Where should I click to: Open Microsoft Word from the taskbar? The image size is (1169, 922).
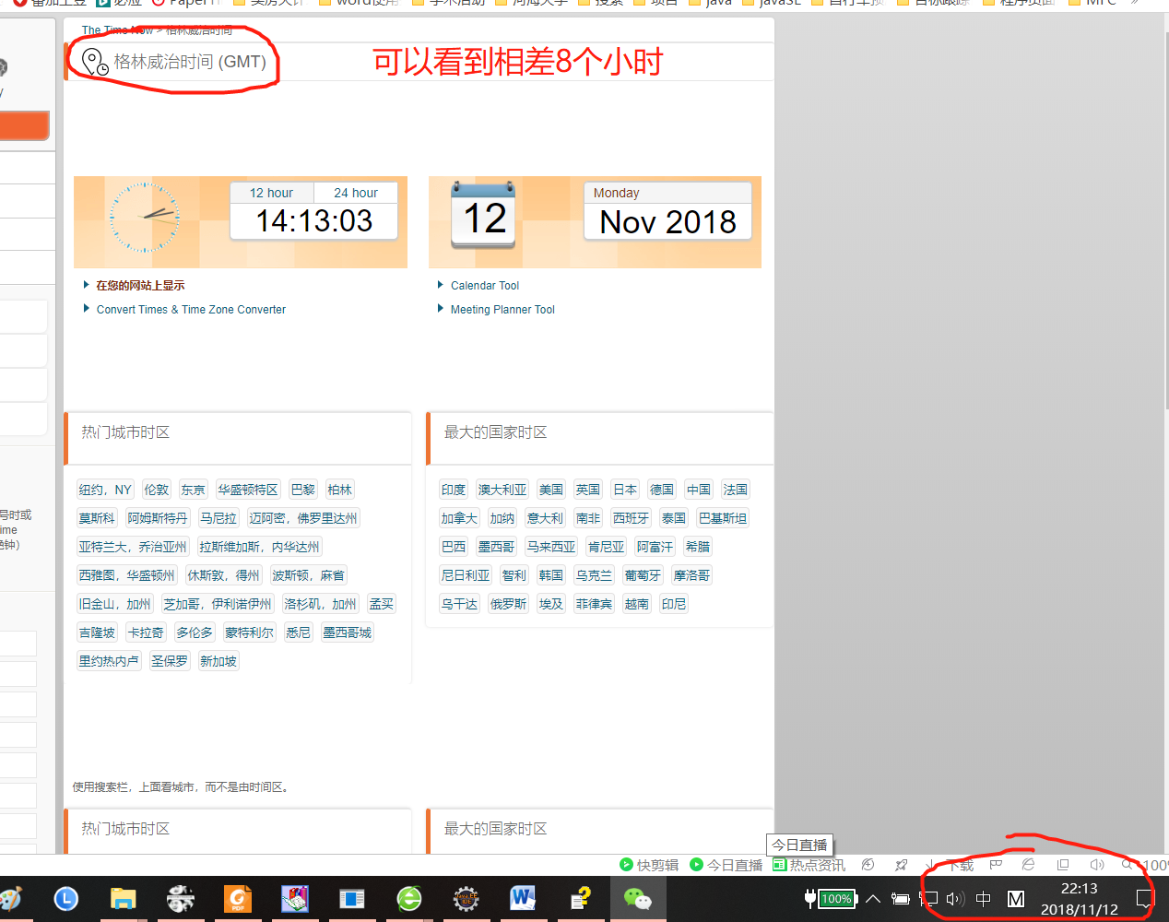(523, 899)
